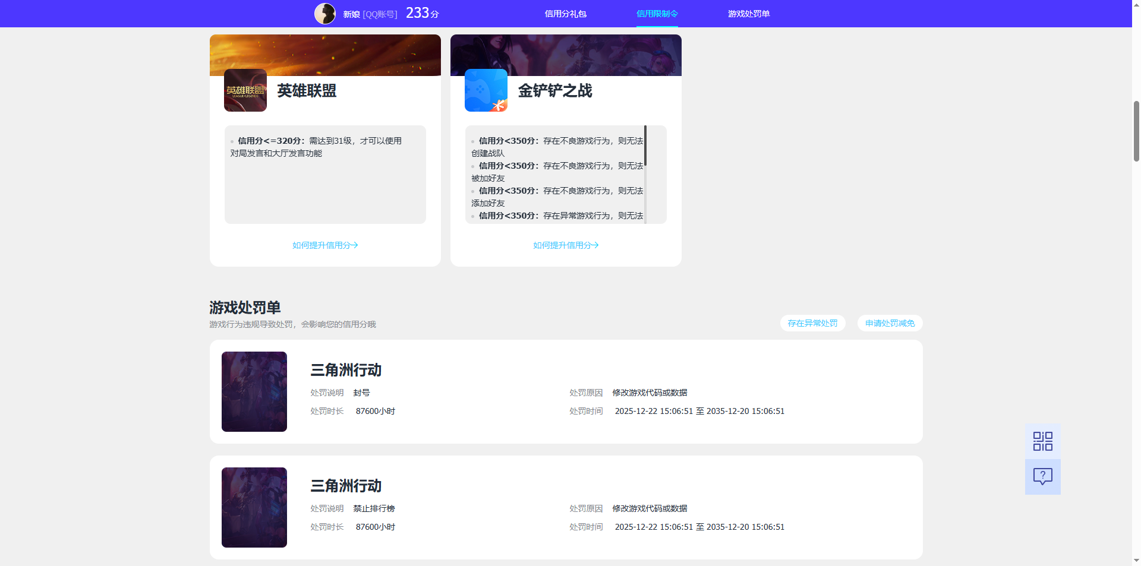Click 87600小时 duration in 封号 card
This screenshot has width=1141, height=566.
pyautogui.click(x=376, y=411)
